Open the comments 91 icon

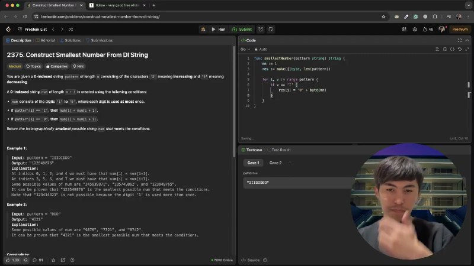(x=38, y=260)
